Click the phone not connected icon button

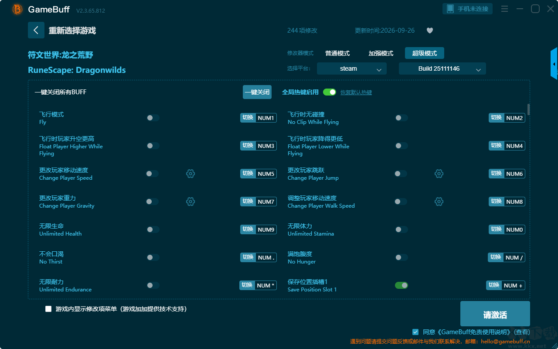(468, 9)
